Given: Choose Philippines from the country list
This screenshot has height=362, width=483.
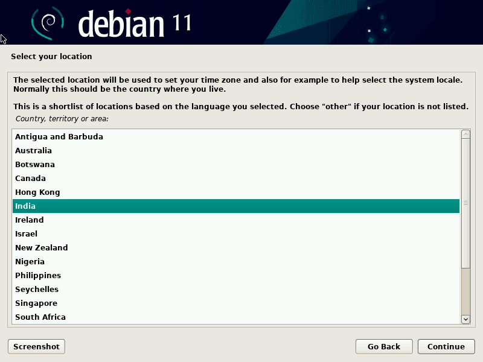Looking at the screenshot, I should (38, 276).
